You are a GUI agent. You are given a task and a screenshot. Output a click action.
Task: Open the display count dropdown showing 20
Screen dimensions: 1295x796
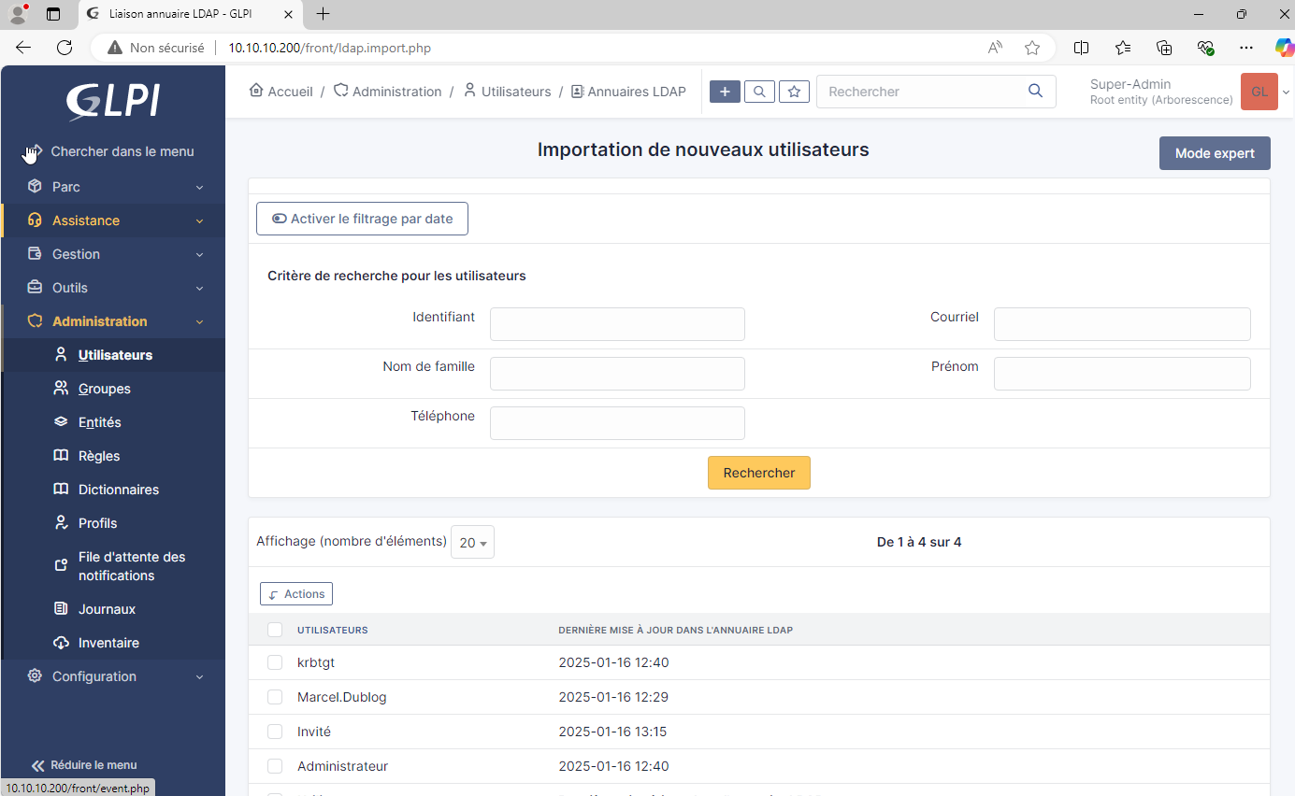472,543
